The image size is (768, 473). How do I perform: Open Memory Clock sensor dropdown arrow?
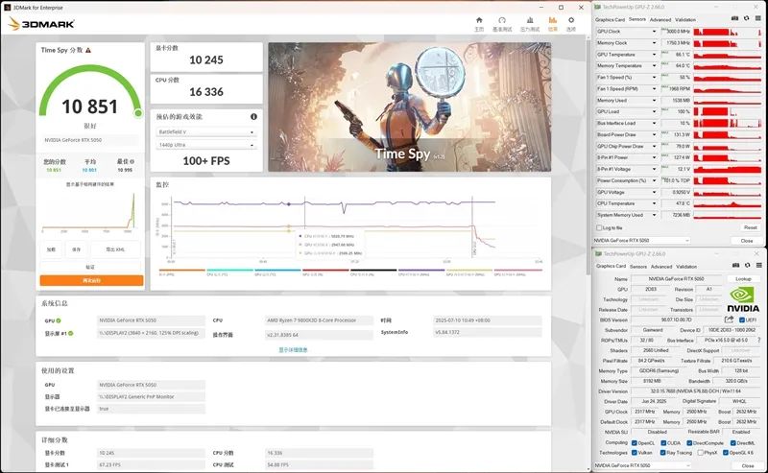(x=654, y=43)
